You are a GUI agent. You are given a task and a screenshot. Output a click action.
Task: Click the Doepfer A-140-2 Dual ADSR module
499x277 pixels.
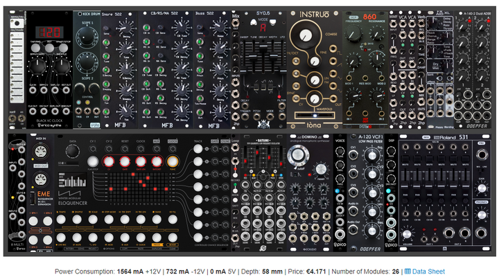click(x=472, y=70)
